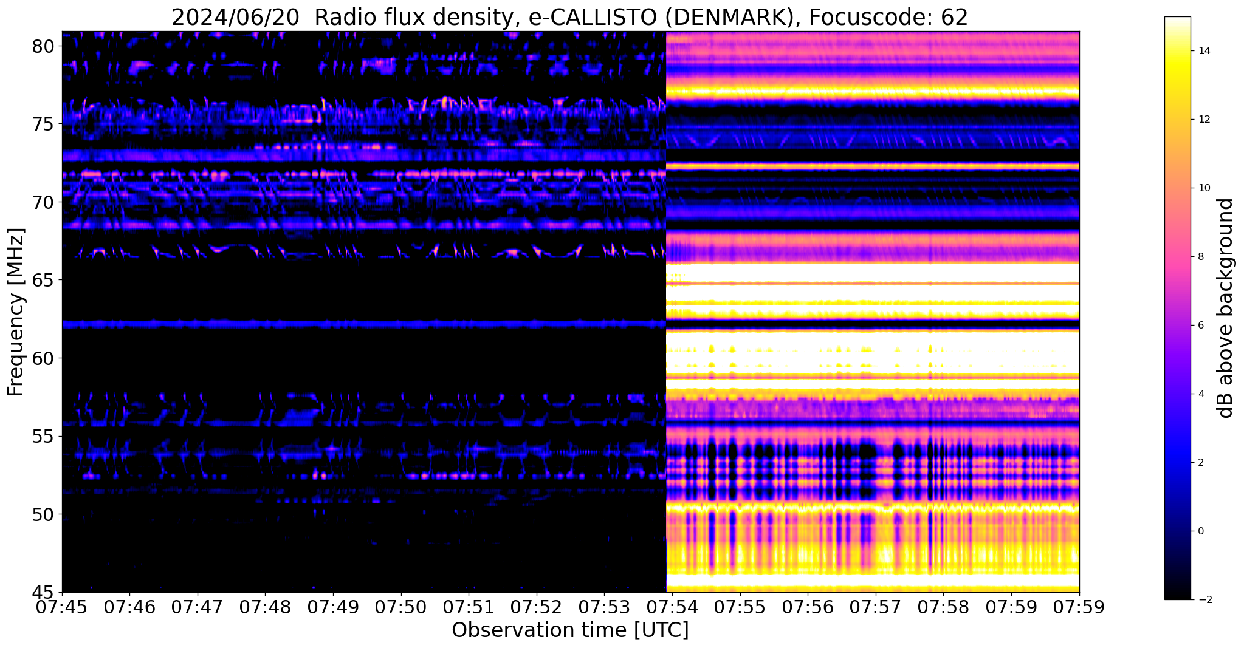This screenshot has height=648, width=1244.
Task: Click the 'dB above background' colorbar label
Action: (x=1226, y=308)
